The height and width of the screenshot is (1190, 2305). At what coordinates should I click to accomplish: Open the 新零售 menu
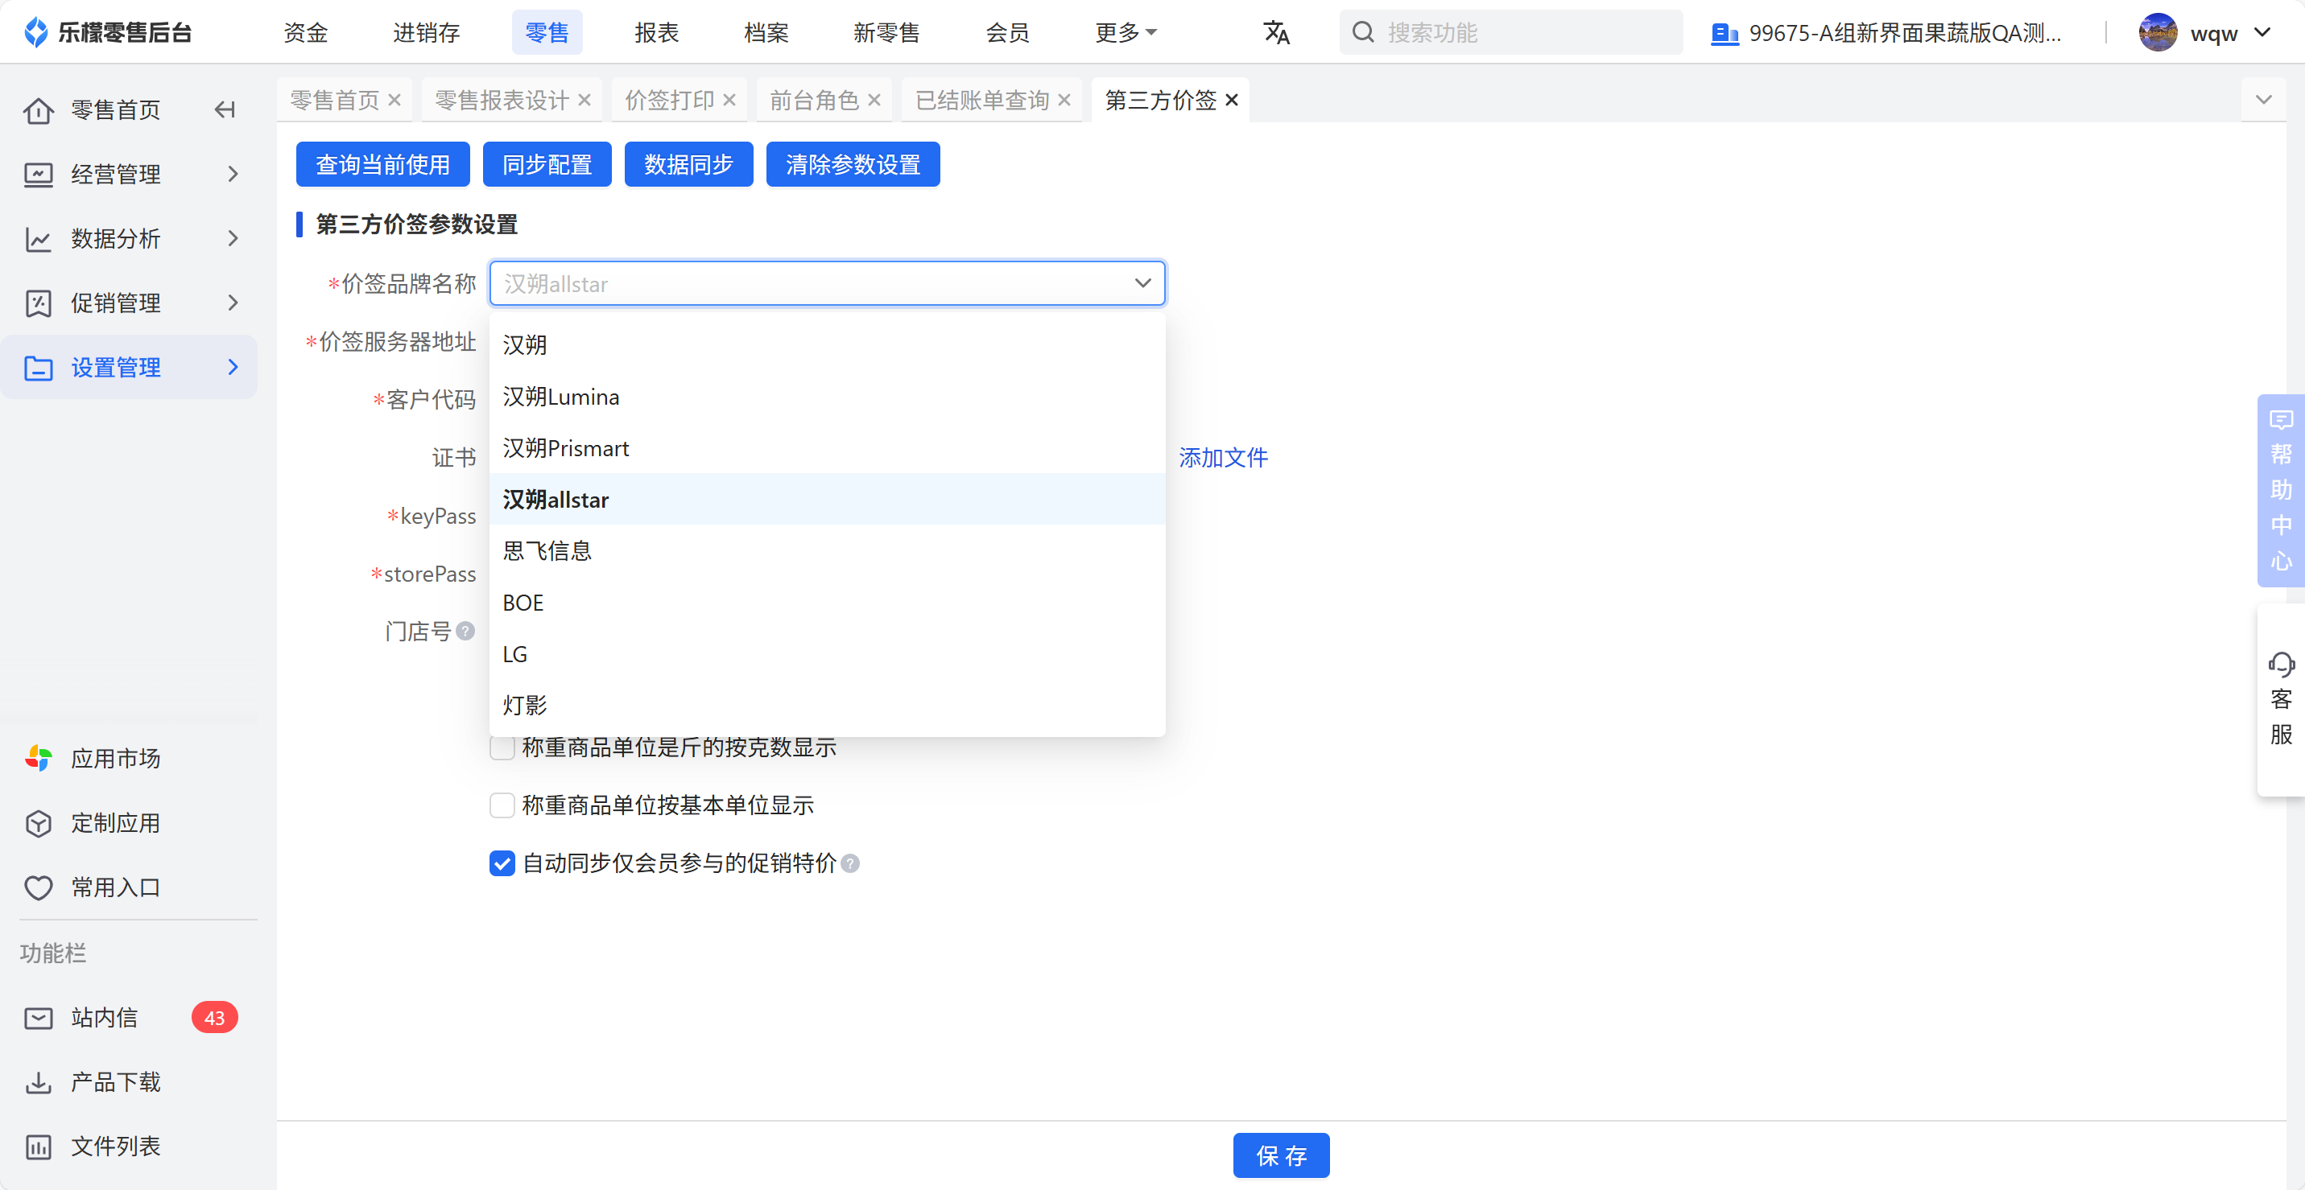pos(886,32)
